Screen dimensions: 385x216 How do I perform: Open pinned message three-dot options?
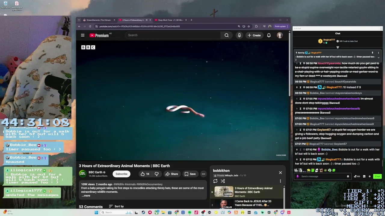point(378,53)
